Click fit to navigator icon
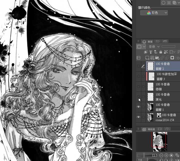 (x=177, y=156)
